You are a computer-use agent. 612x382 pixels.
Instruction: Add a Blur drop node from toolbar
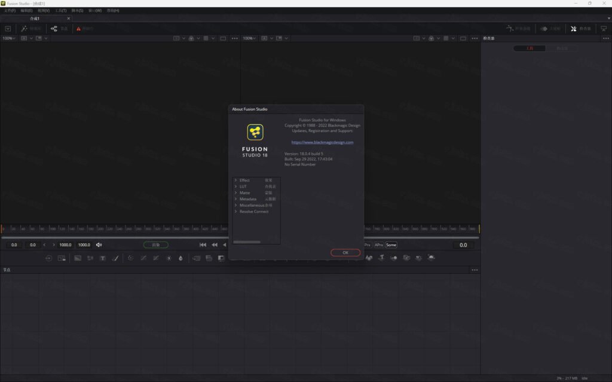[180, 258]
